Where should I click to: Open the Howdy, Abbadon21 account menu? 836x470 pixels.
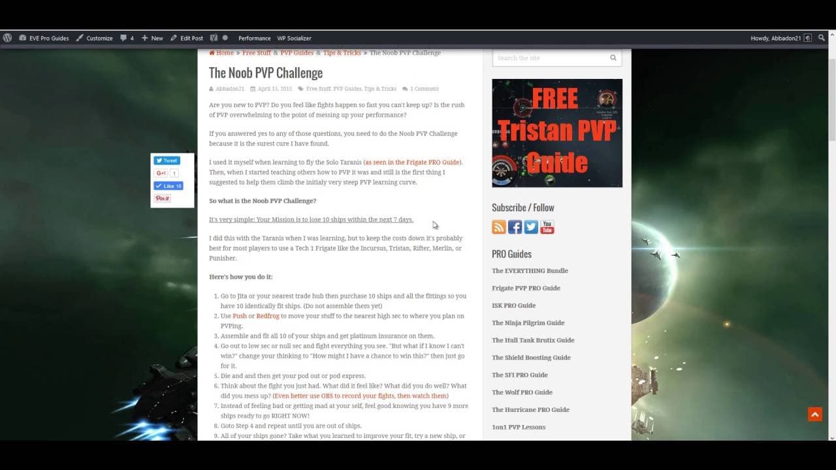coord(781,38)
